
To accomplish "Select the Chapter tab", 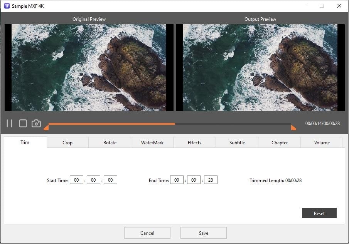I will [279, 142].
